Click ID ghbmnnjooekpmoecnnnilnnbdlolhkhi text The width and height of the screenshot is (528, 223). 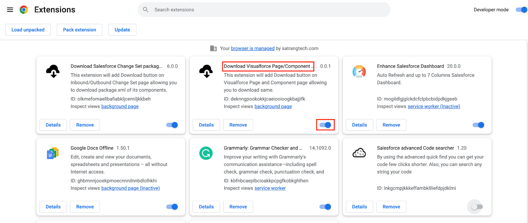click(114, 180)
